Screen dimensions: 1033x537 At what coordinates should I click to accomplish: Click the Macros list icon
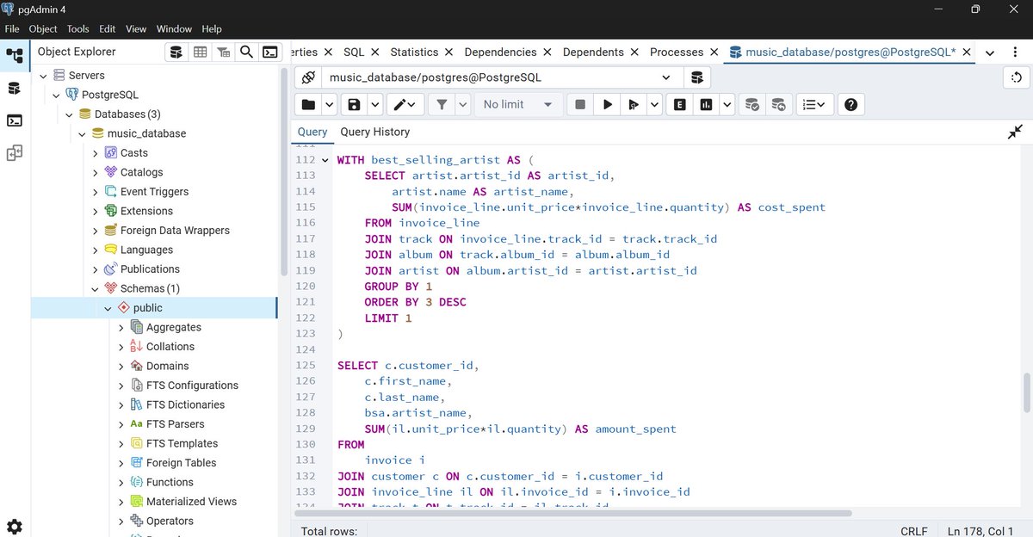coord(813,104)
